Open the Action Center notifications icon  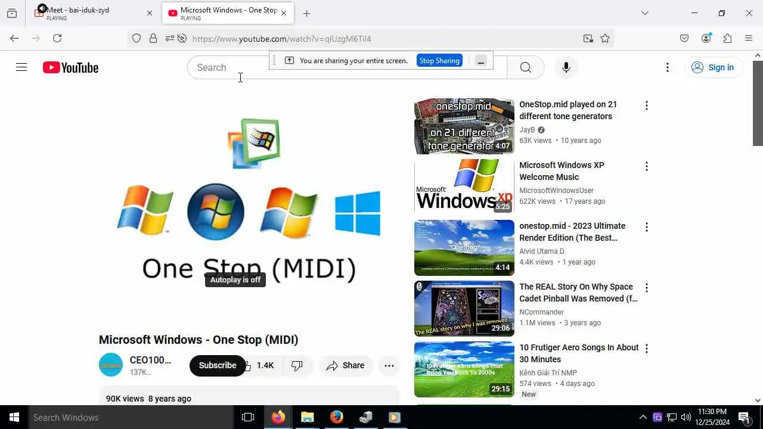pyautogui.click(x=744, y=417)
